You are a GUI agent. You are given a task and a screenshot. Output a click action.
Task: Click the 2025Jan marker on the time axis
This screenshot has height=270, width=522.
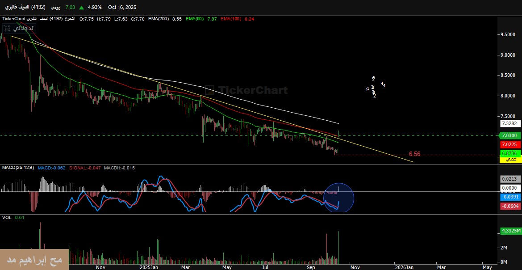149,267
